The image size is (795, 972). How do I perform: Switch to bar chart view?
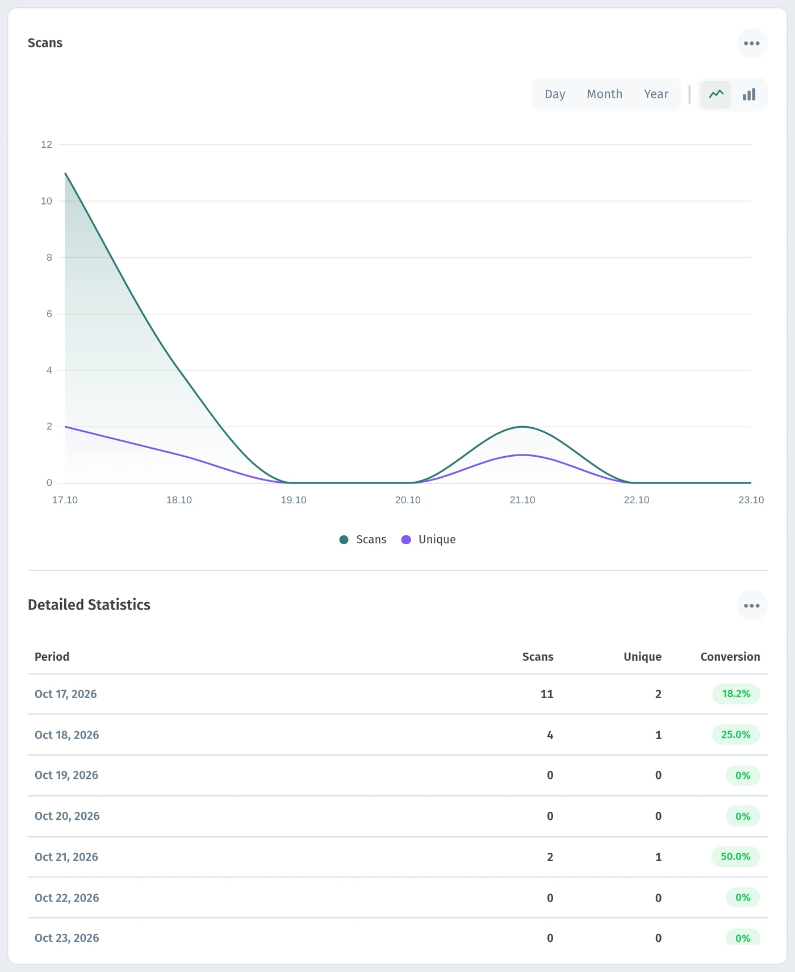pos(749,94)
